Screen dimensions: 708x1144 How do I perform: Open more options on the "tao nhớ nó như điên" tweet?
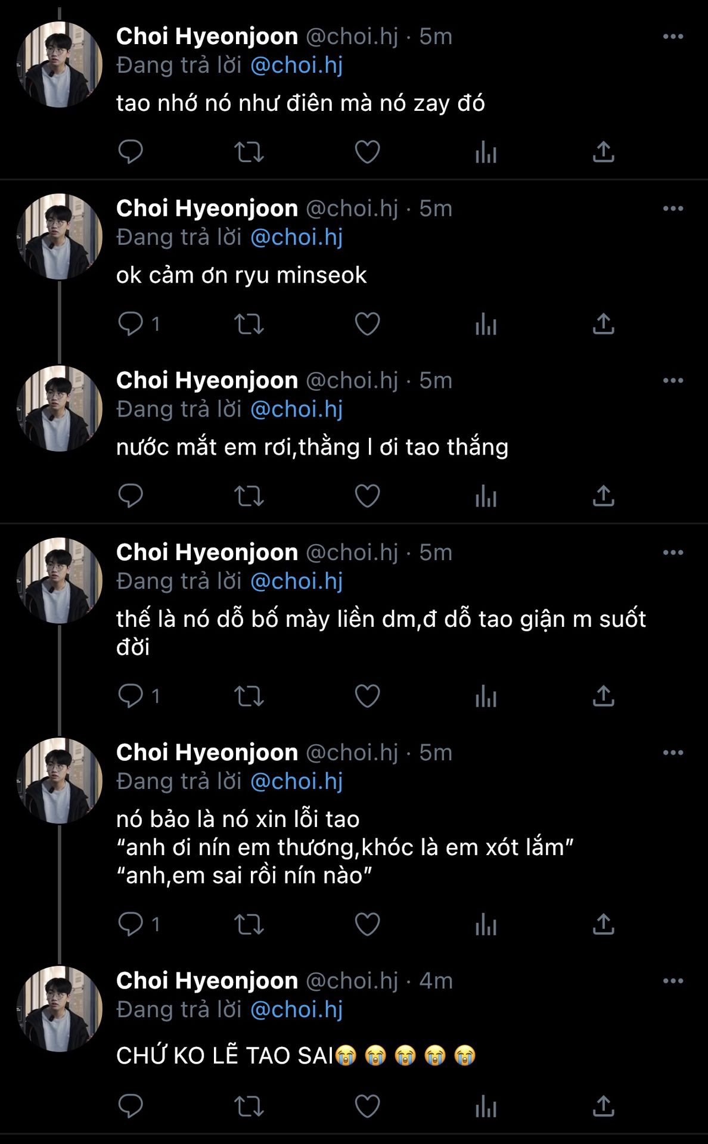(x=673, y=36)
